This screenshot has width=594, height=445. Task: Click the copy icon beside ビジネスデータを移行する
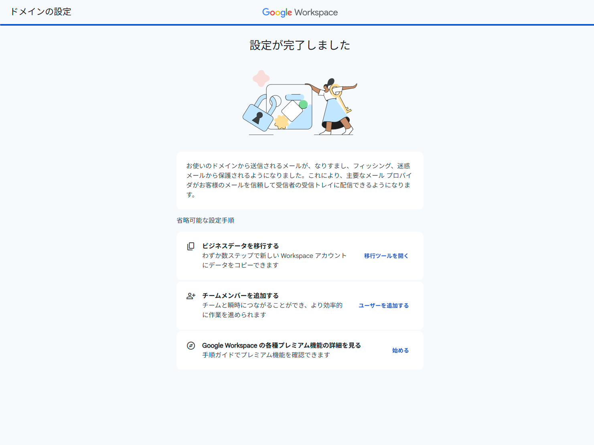point(191,246)
